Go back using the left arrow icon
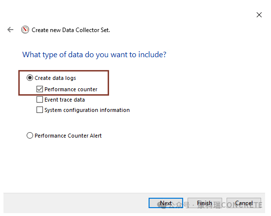Image resolution: width=271 pixels, height=216 pixels. (10, 30)
